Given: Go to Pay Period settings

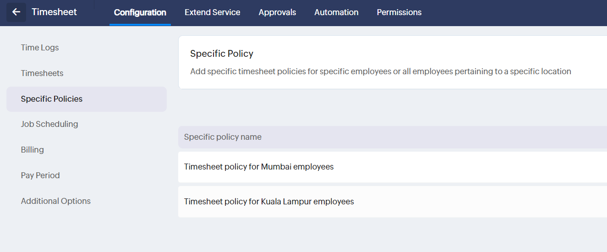Looking at the screenshot, I should [40, 175].
